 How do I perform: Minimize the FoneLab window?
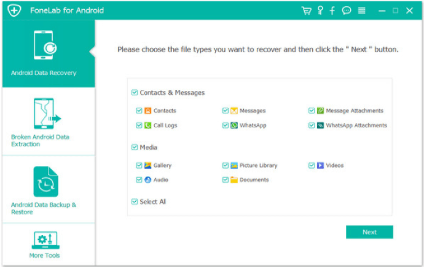[x=382, y=11]
